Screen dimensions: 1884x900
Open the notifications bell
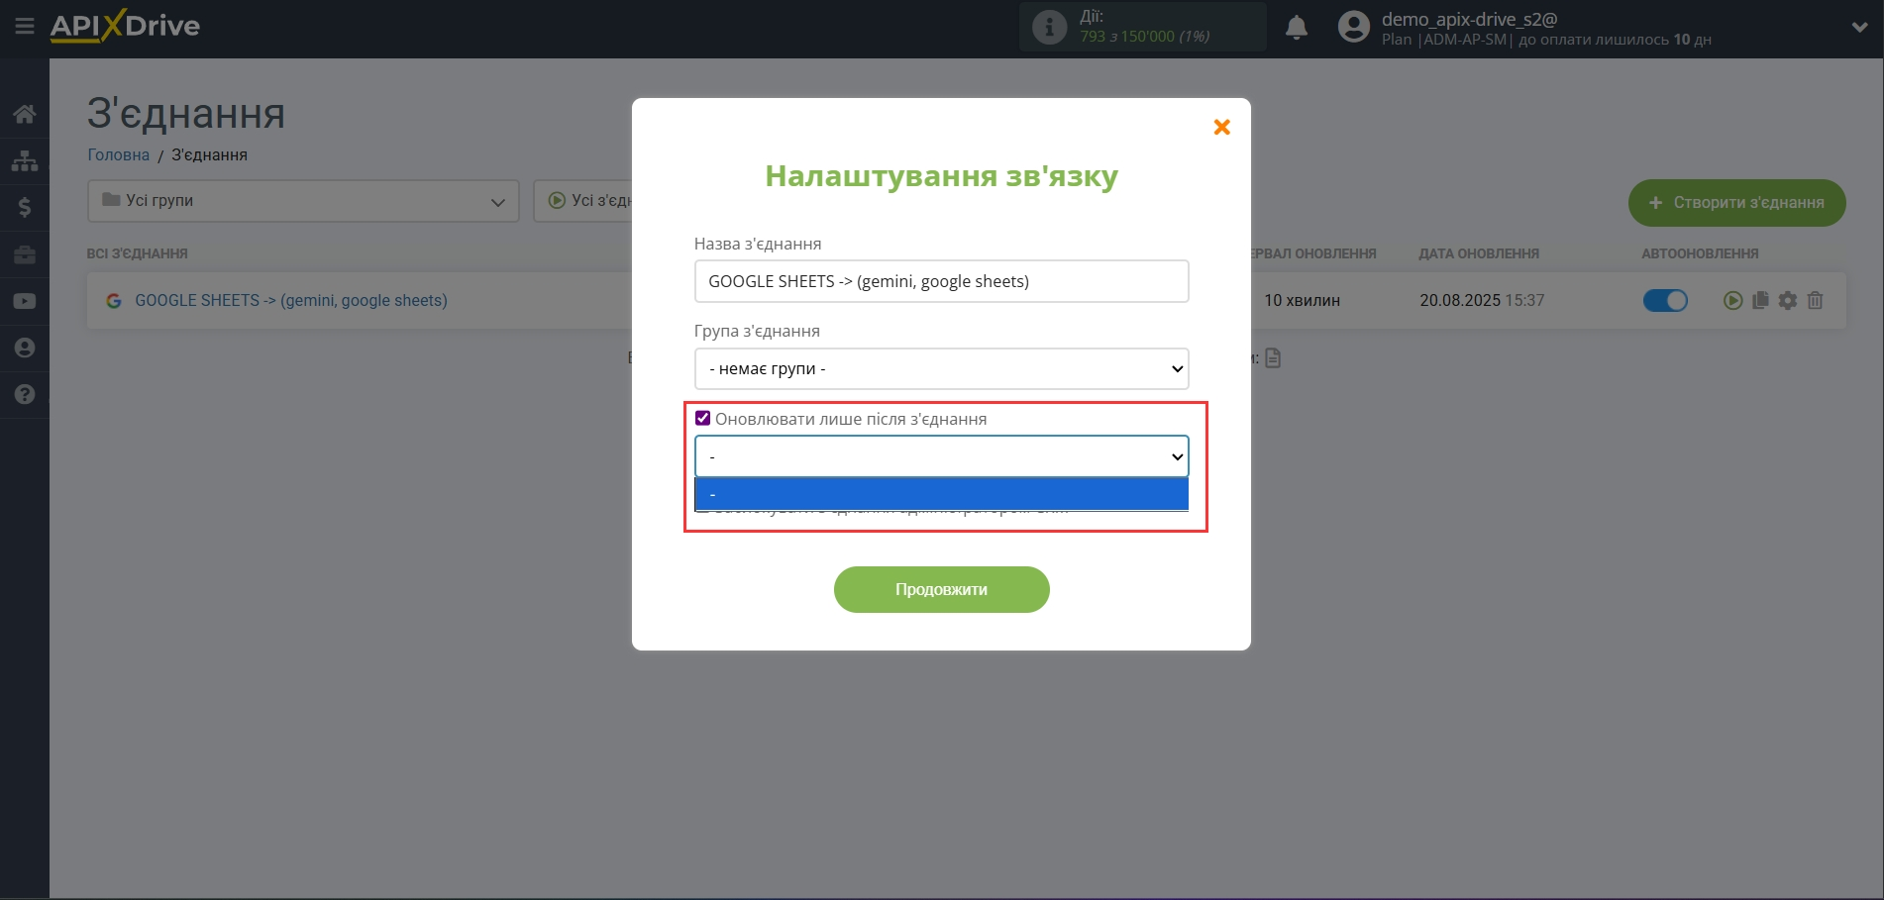coord(1296,27)
